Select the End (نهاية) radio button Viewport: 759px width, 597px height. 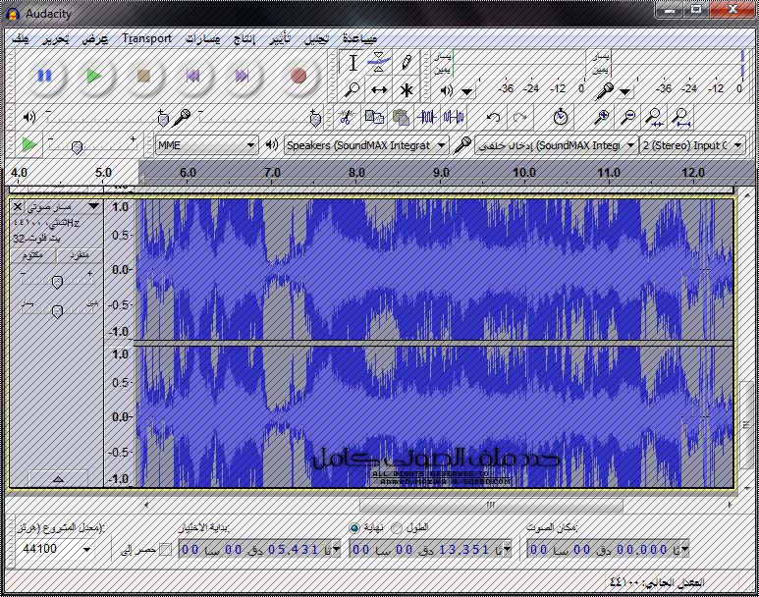354,528
